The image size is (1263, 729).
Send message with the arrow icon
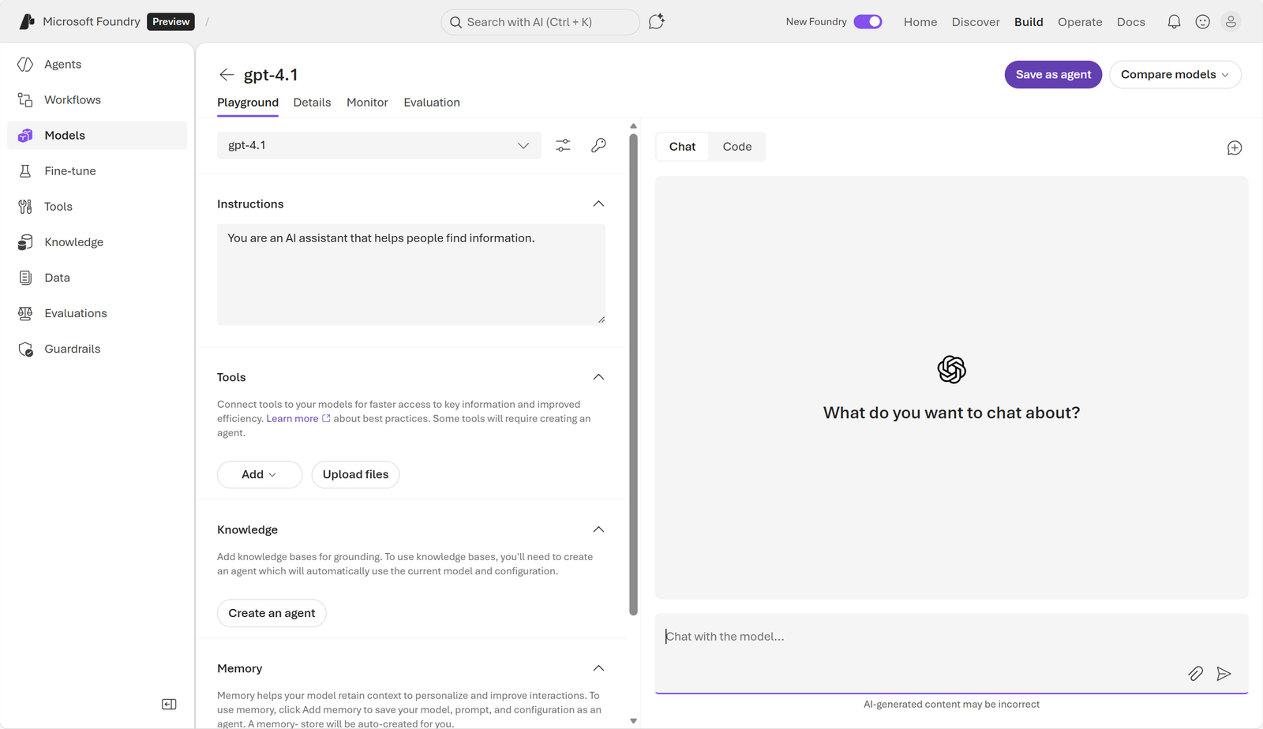point(1224,674)
